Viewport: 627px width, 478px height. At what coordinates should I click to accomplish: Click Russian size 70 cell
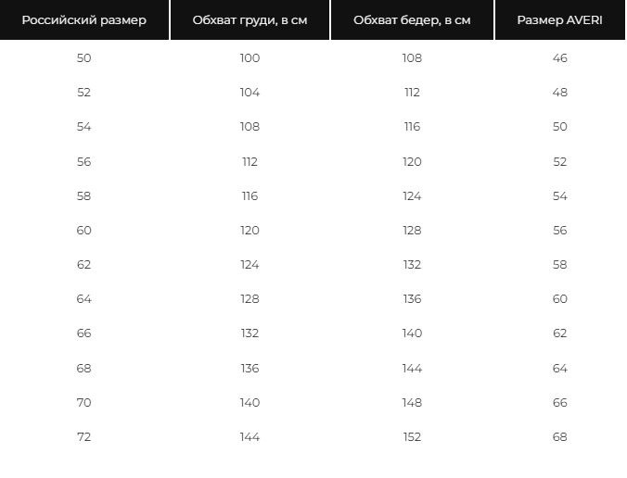click(x=84, y=403)
